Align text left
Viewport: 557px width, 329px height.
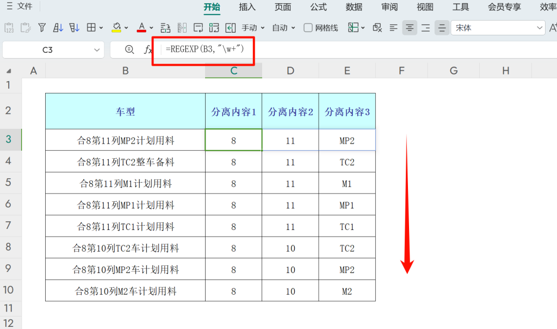394,28
